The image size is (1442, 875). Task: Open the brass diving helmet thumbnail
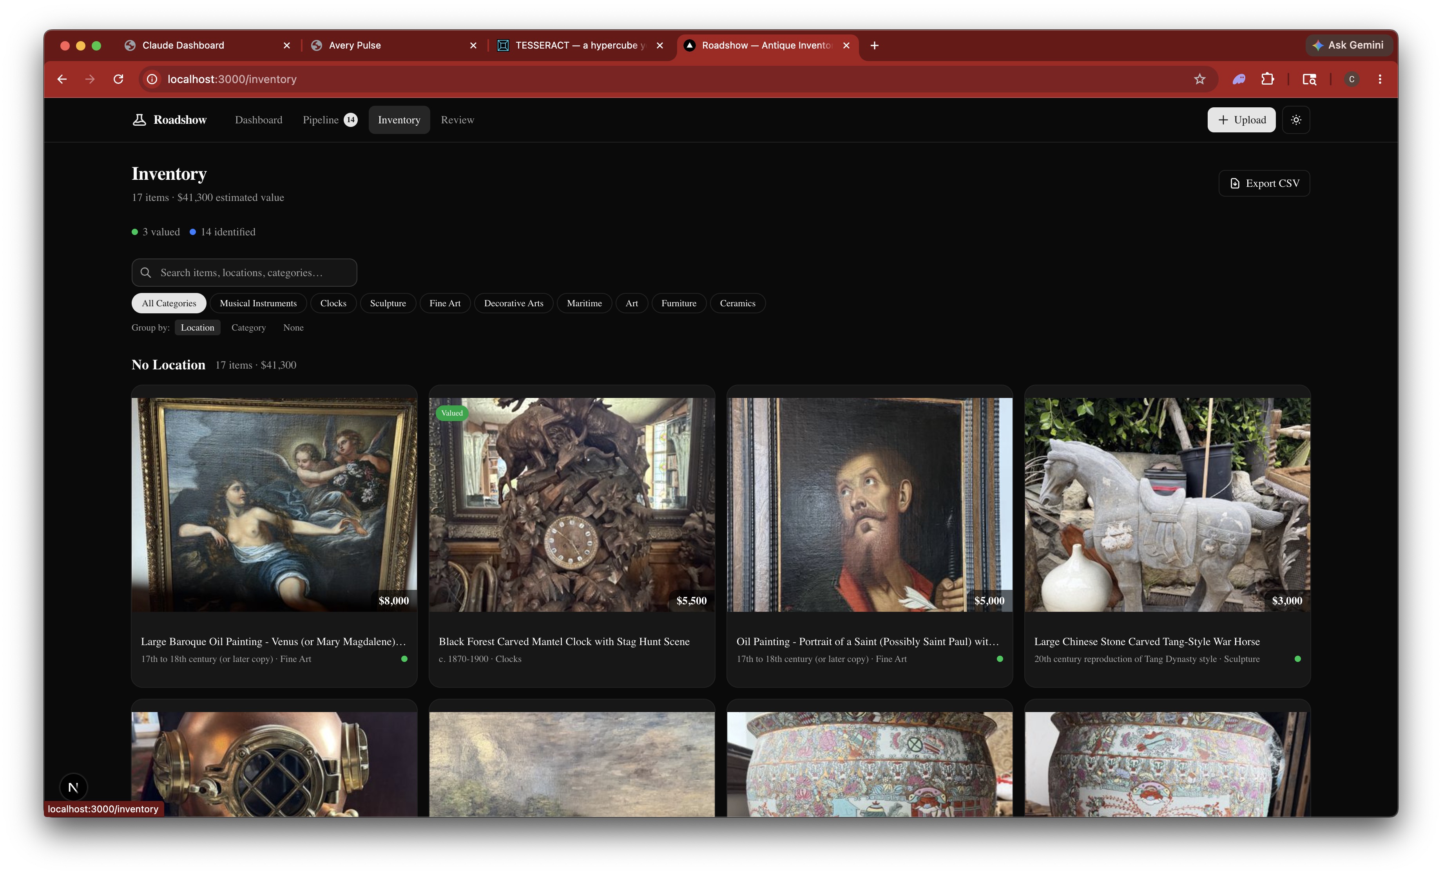(x=274, y=764)
